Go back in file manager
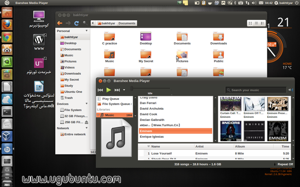300x187 pixels. pyautogui.click(x=60, y=23)
